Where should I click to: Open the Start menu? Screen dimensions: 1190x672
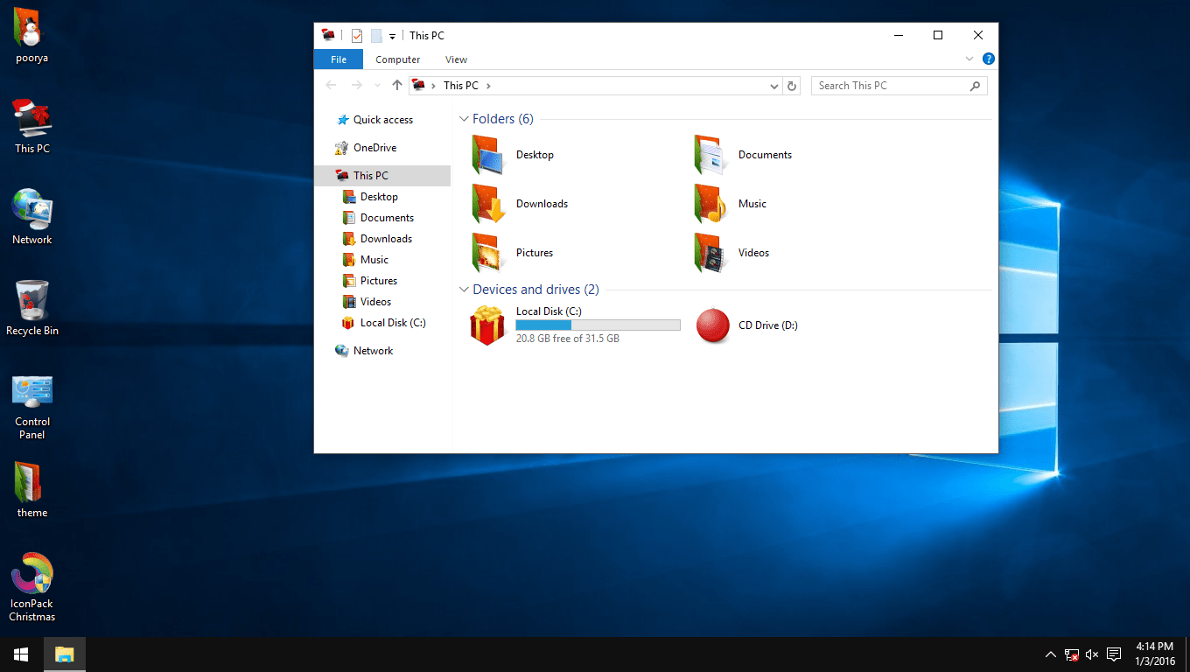point(21,654)
